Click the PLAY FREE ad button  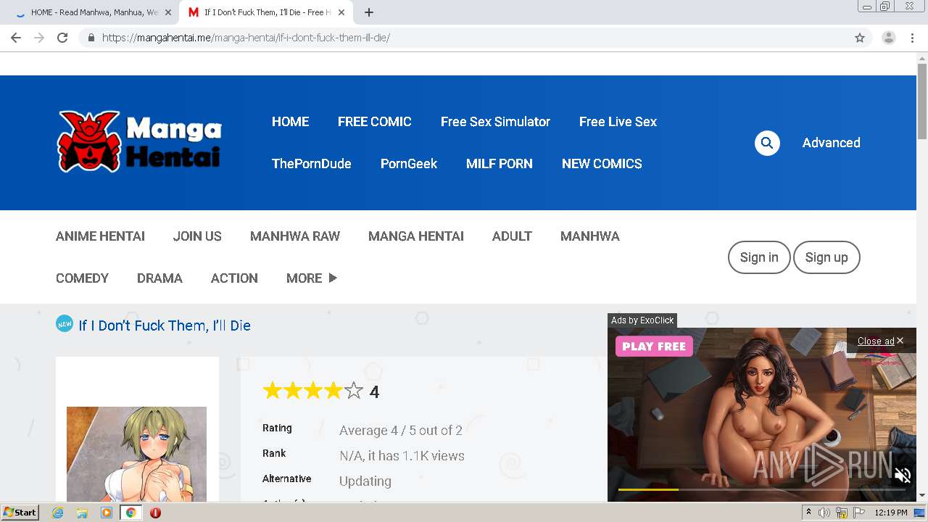654,347
